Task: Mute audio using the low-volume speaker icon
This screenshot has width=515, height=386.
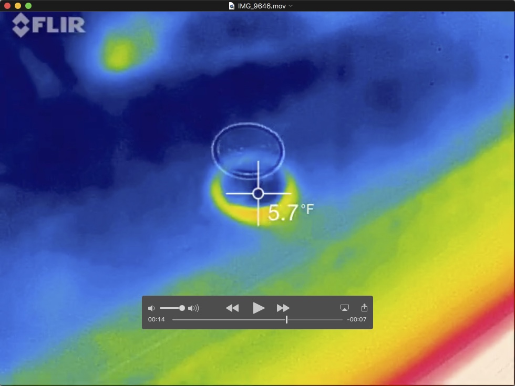Action: (151, 308)
